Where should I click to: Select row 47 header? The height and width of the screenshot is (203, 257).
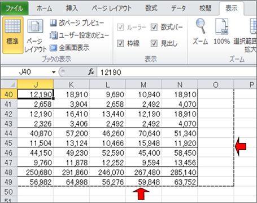9,163
